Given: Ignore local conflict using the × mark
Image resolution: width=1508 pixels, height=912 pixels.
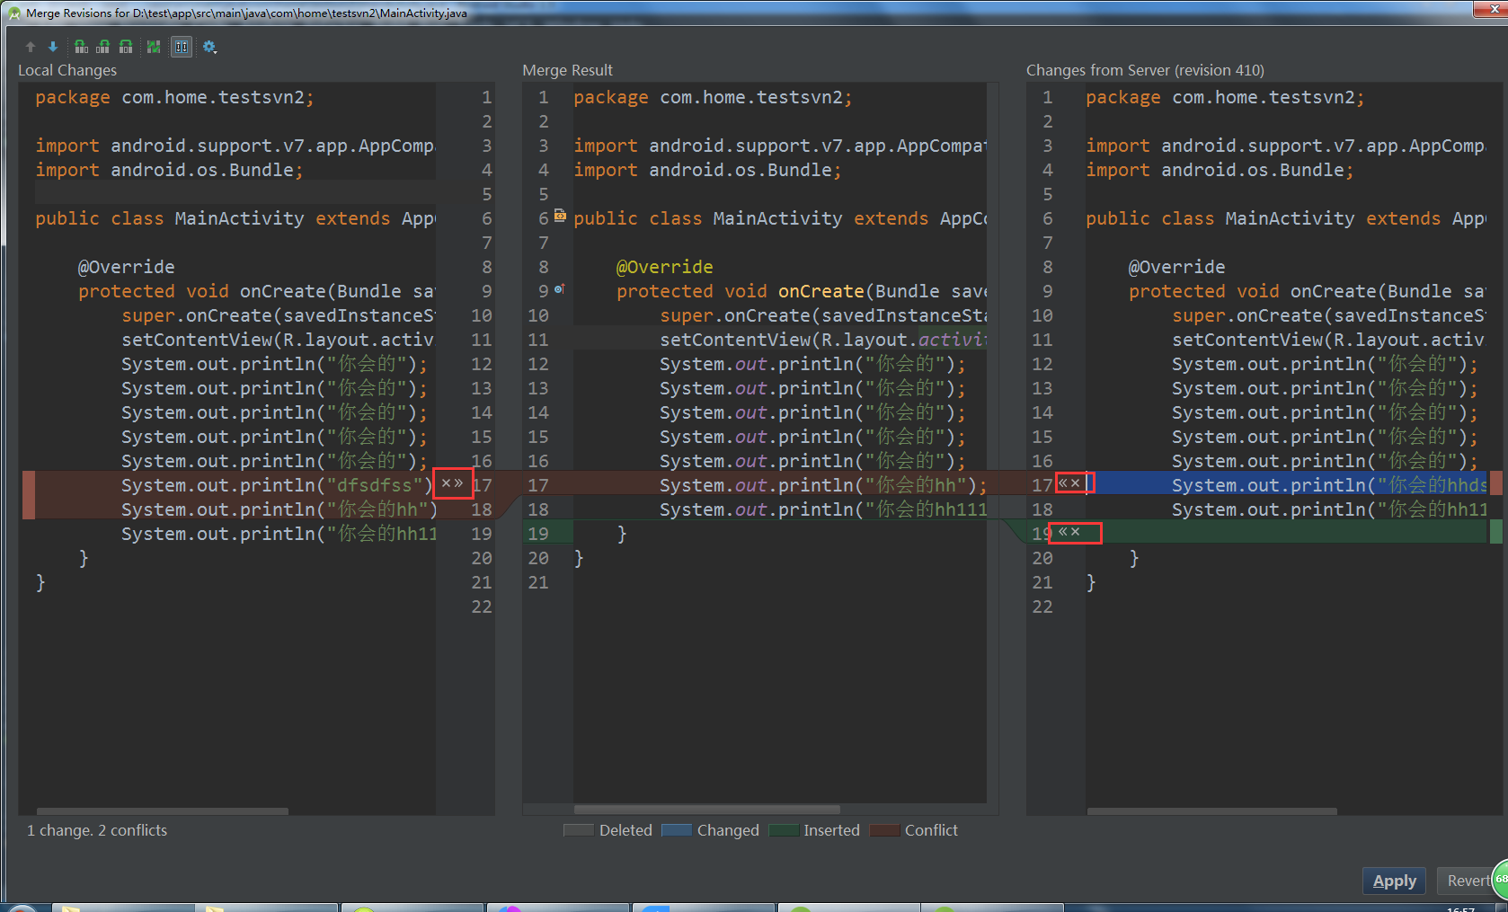Looking at the screenshot, I should click(x=447, y=483).
